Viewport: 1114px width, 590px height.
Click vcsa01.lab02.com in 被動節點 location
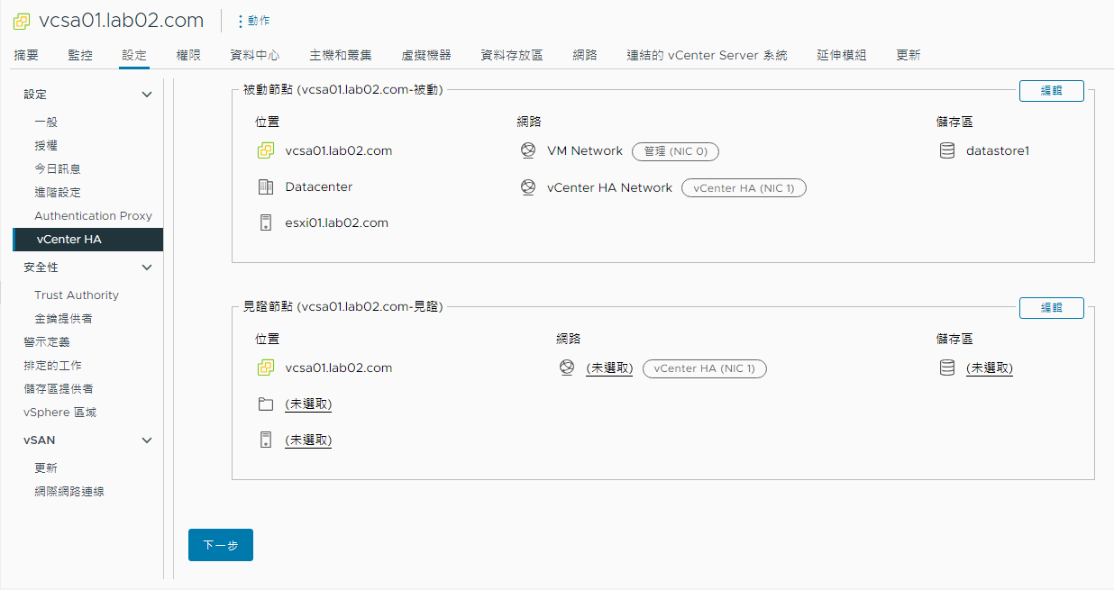[338, 150]
